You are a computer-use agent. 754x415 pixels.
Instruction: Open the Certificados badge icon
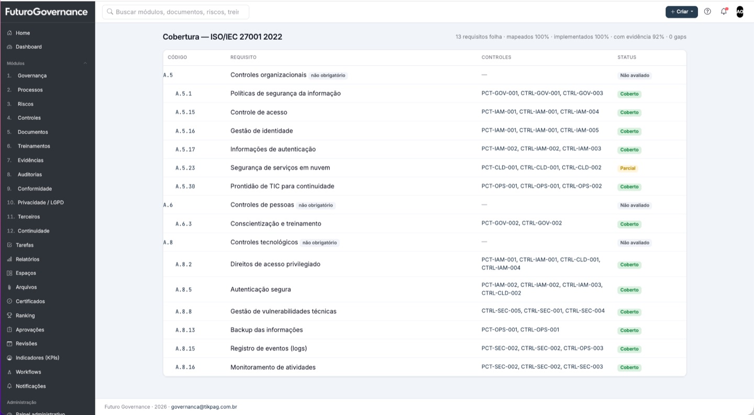click(x=9, y=301)
